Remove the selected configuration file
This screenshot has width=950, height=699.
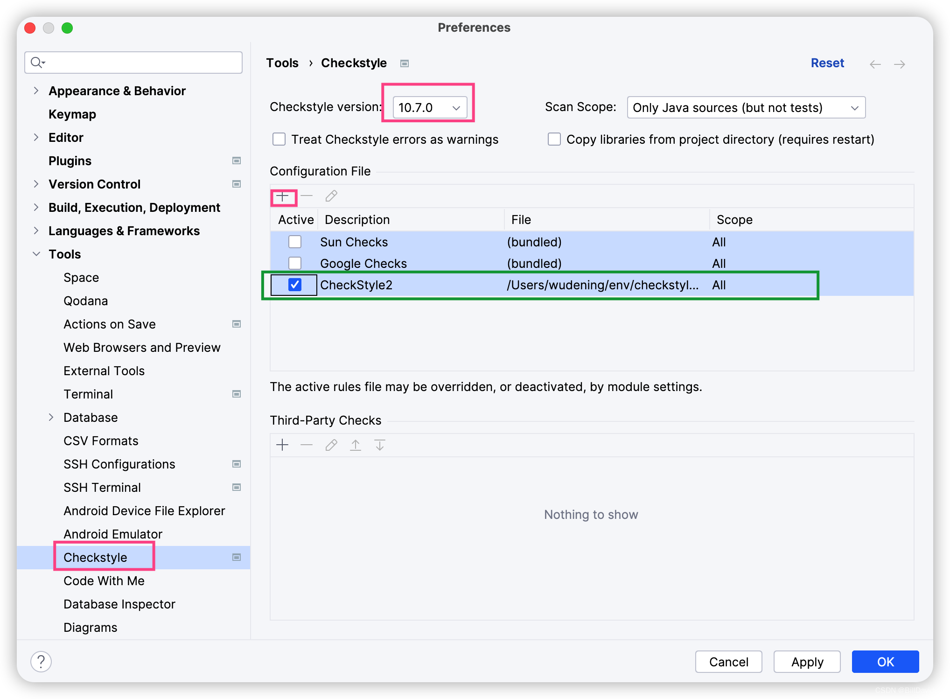click(x=307, y=196)
